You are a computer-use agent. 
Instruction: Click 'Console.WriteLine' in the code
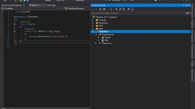click(38, 36)
